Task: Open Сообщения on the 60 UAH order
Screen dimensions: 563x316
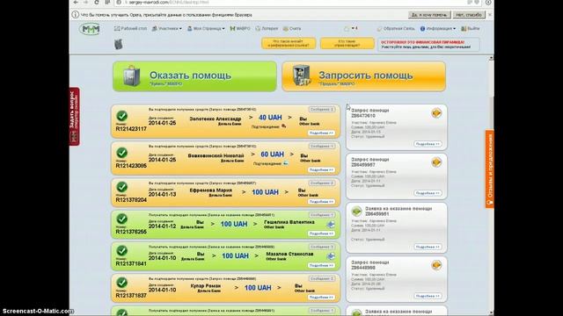Action: click(322, 147)
